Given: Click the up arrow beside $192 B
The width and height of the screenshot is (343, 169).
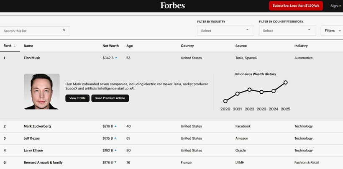Looking at the screenshot, I should (115, 150).
